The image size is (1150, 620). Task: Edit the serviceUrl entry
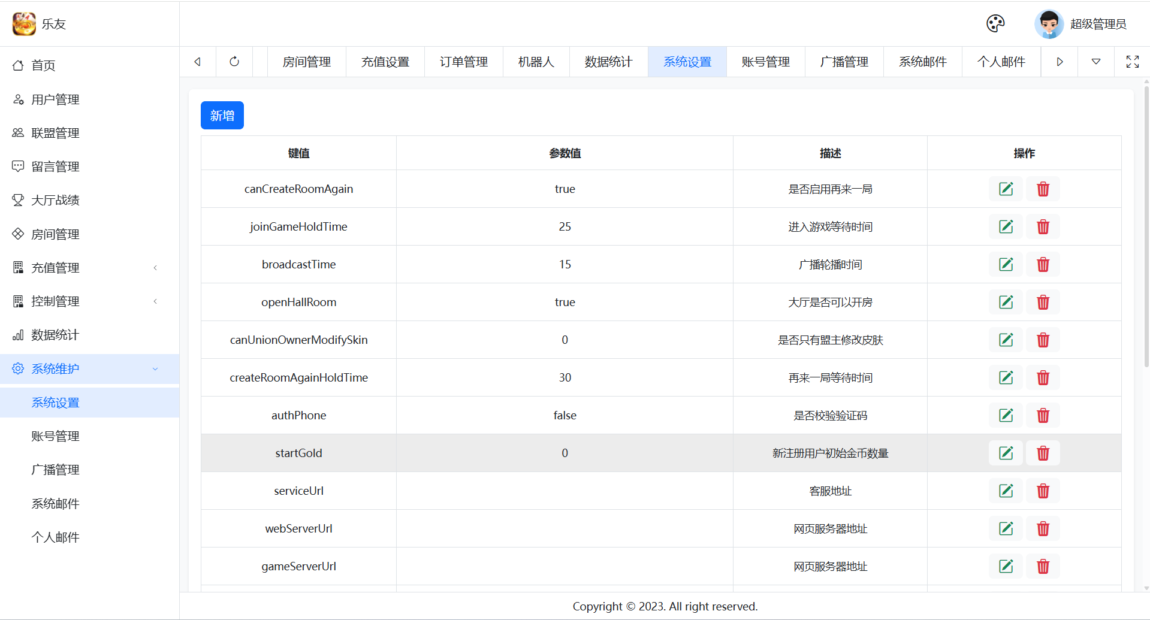tap(1006, 491)
